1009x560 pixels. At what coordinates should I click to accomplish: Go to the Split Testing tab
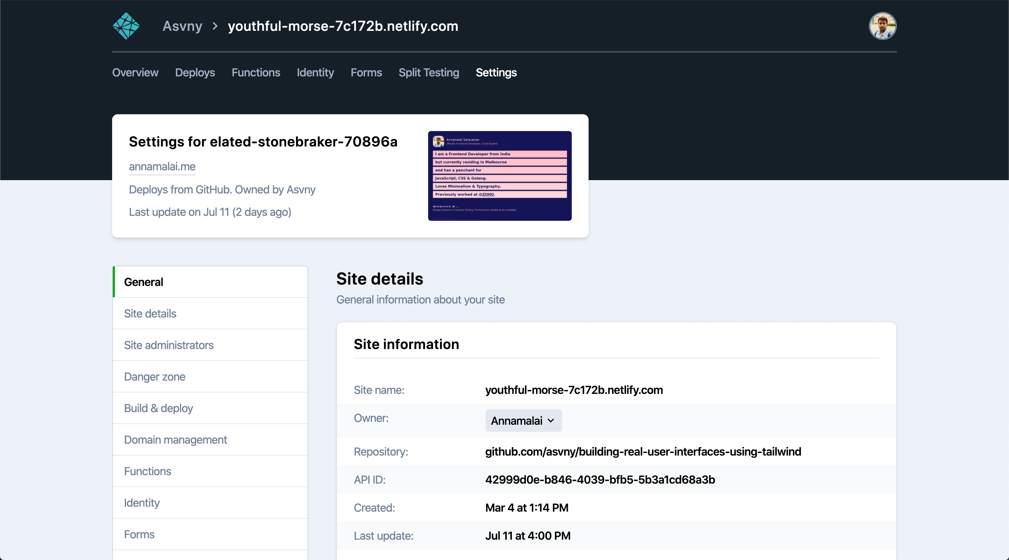[x=428, y=73]
